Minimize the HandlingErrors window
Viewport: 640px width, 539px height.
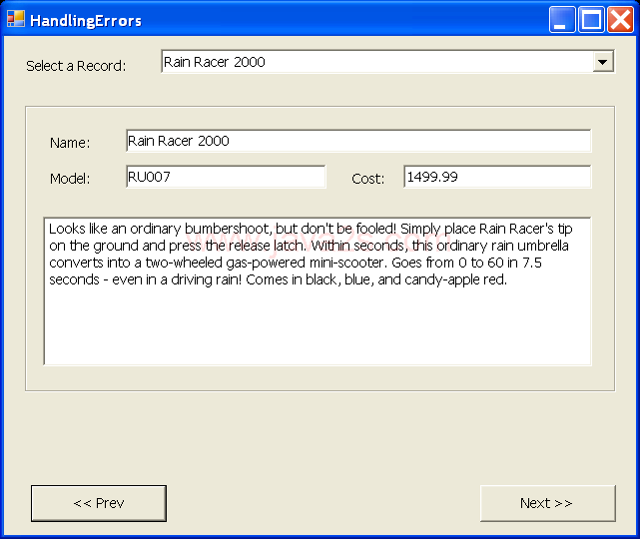point(562,20)
